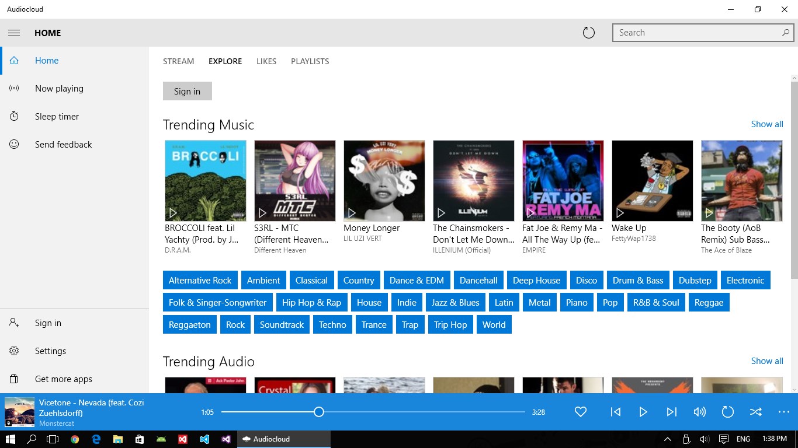Screen dimensions: 798x448
Task: Skip to next track
Action: tap(672, 412)
